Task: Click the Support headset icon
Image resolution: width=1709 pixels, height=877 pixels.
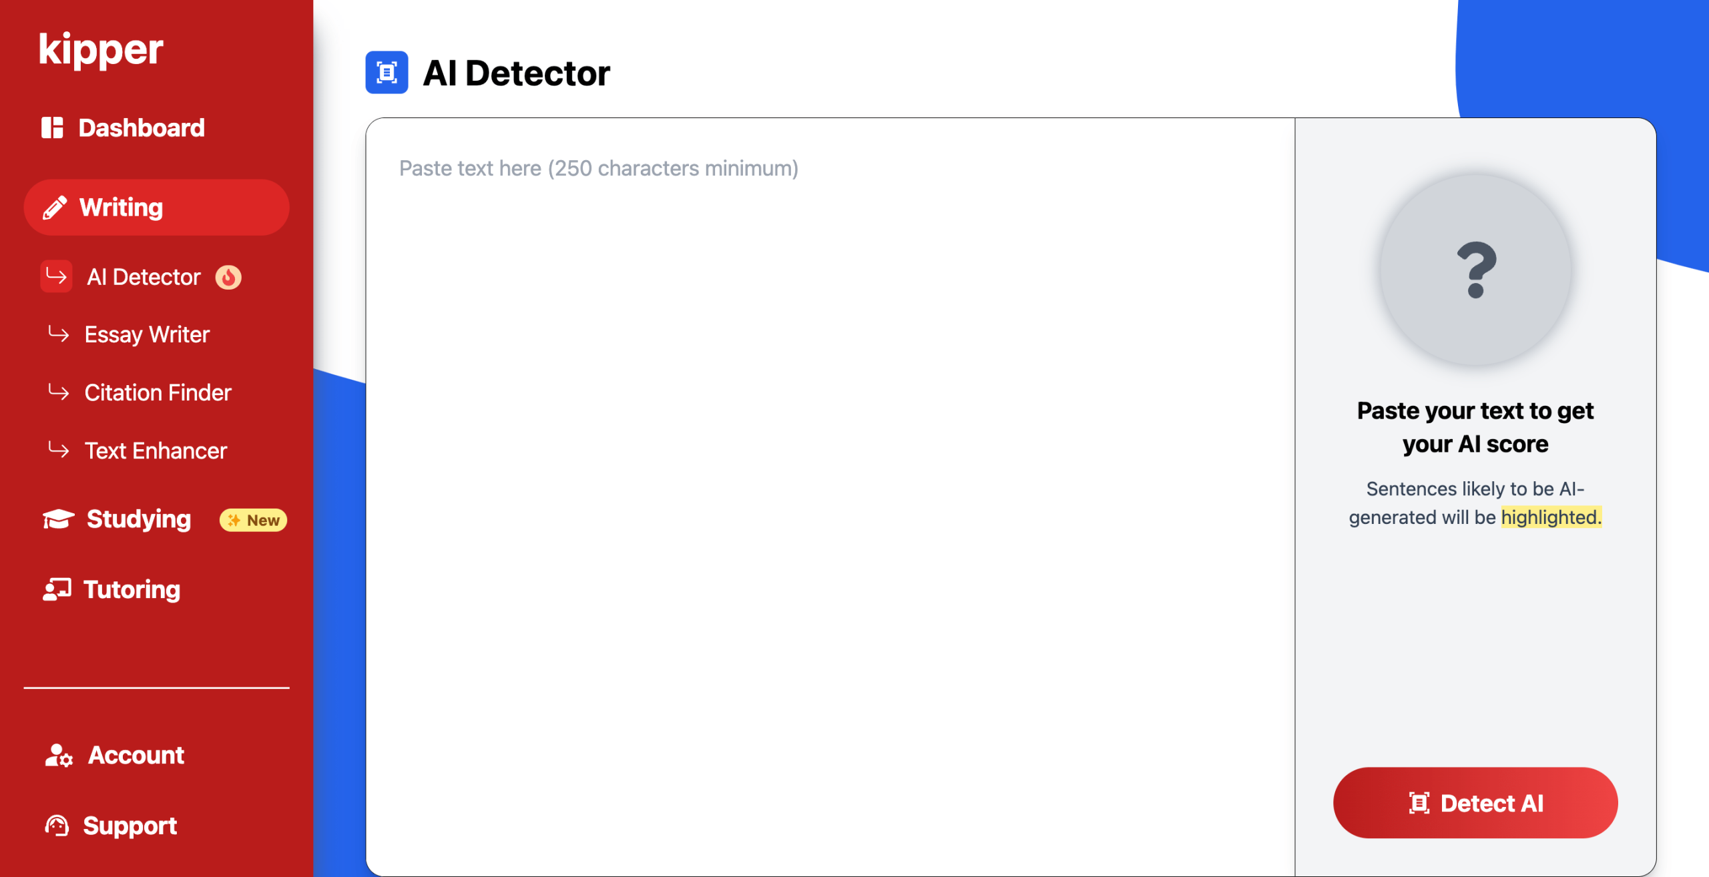Action: point(57,826)
